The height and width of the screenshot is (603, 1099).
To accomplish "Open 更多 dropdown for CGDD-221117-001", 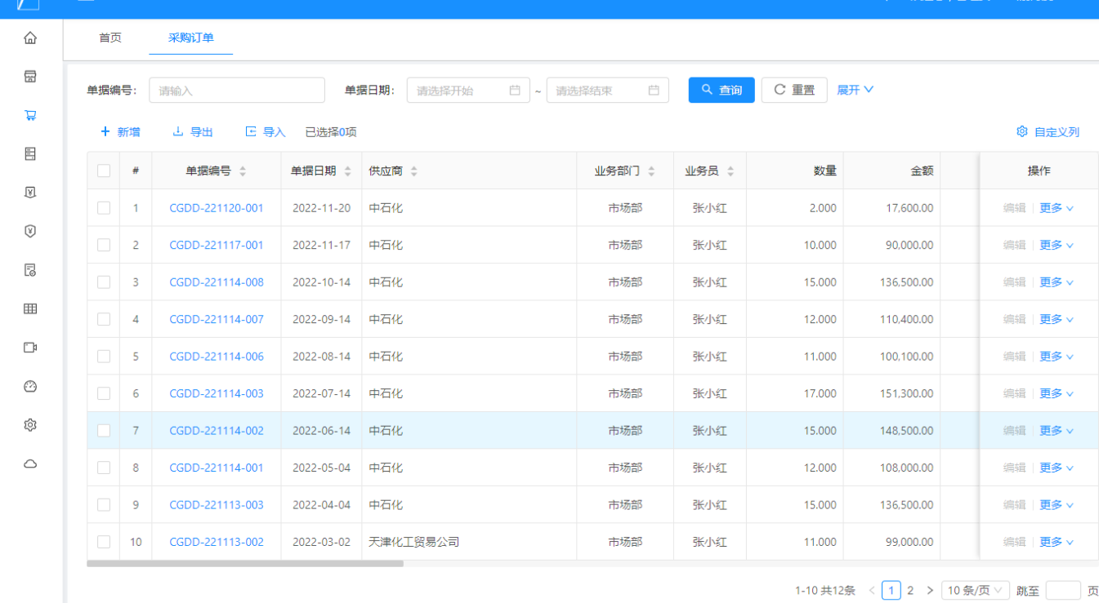I will (1057, 245).
